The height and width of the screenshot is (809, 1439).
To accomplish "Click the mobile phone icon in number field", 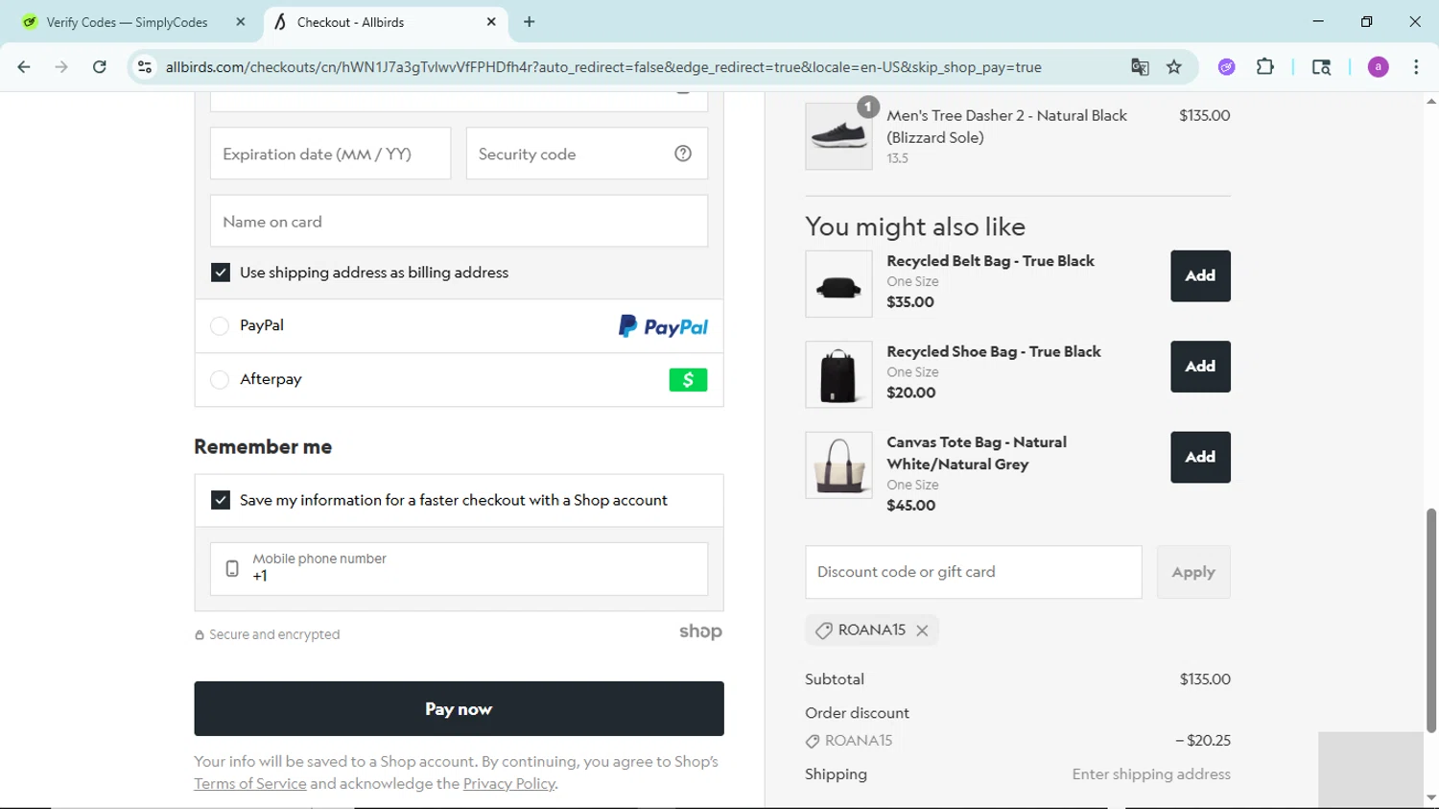I will 232,568.
